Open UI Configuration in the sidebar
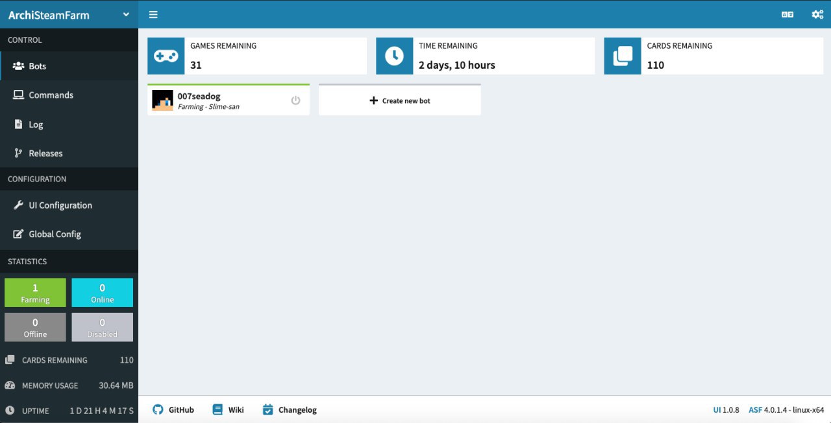Image resolution: width=831 pixels, height=423 pixels. (x=69, y=205)
